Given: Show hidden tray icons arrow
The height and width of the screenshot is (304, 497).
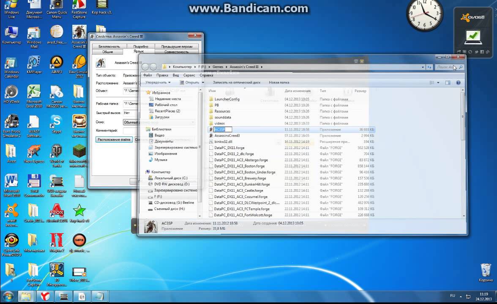Looking at the screenshot, I should pos(461,296).
